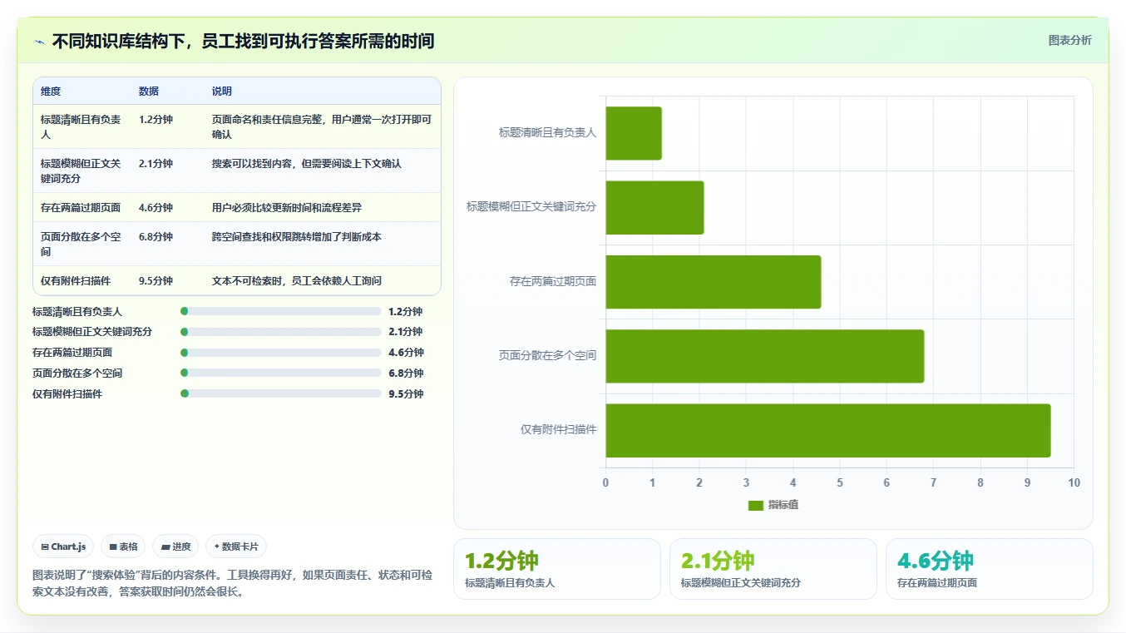Click the chart bar for 标题清晰且有负责人
Screen dimensions: 1126x633
(634, 133)
